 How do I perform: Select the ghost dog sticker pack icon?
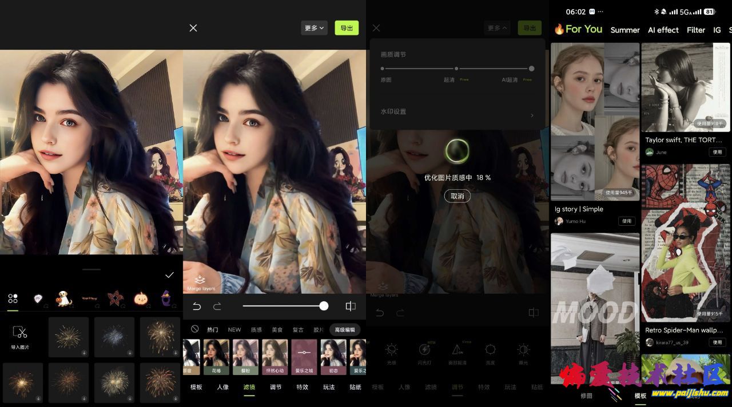[x=63, y=298]
